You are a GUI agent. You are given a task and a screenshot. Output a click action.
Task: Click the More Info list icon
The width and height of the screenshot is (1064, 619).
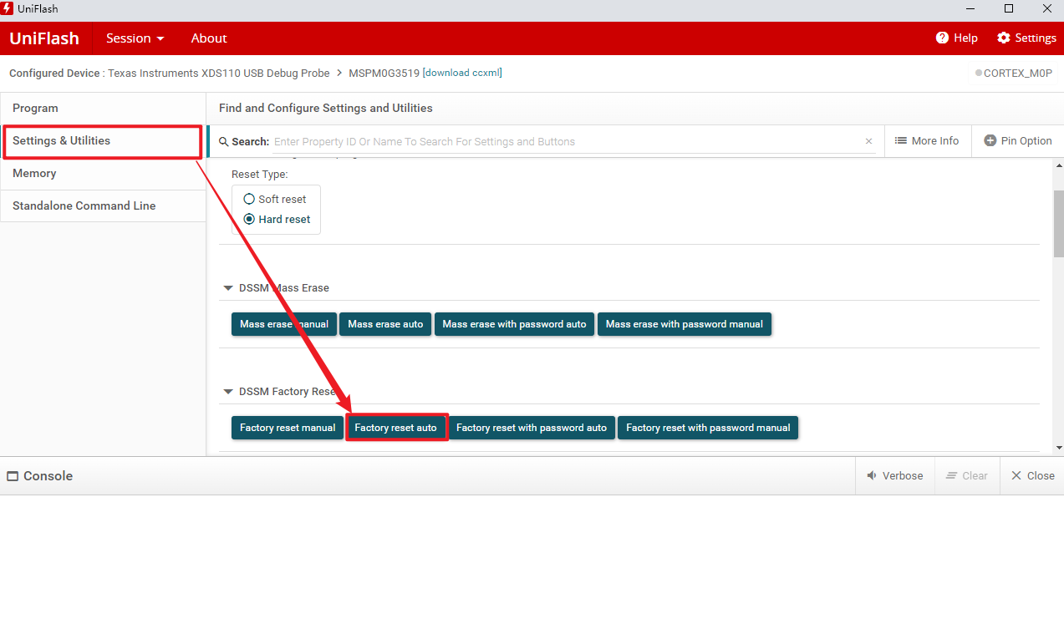[x=901, y=141]
